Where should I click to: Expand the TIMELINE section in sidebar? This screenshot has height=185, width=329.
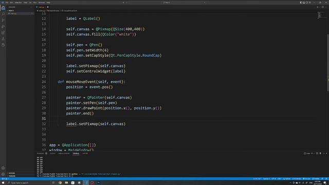[x=12, y=176]
